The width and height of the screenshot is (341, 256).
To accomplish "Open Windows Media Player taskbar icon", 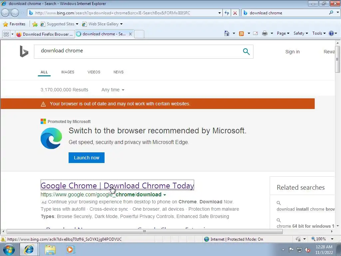I will point(70,249).
